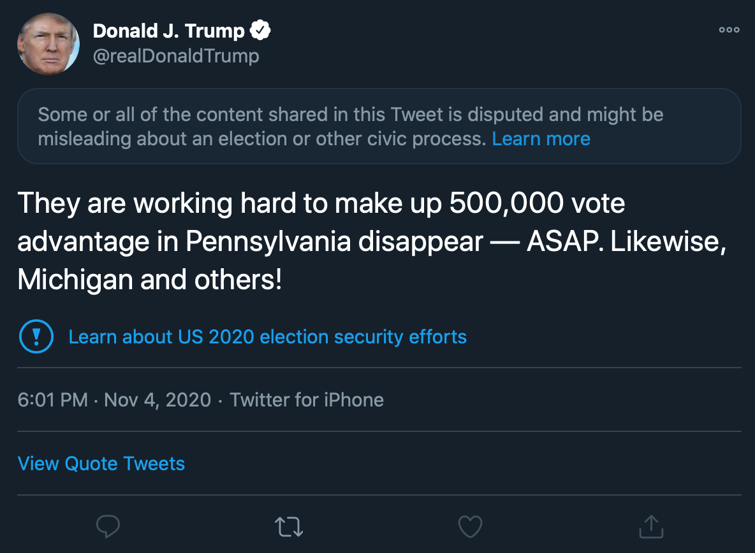This screenshot has height=553, width=755.
Task: Open Learn about US 2020 election security efforts
Action: (267, 336)
